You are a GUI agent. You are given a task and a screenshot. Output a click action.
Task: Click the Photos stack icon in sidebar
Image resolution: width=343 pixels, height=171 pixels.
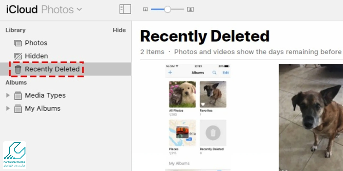click(x=18, y=43)
